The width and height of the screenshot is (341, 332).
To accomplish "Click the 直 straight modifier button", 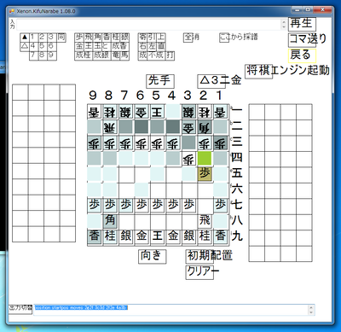I will 161,46.
